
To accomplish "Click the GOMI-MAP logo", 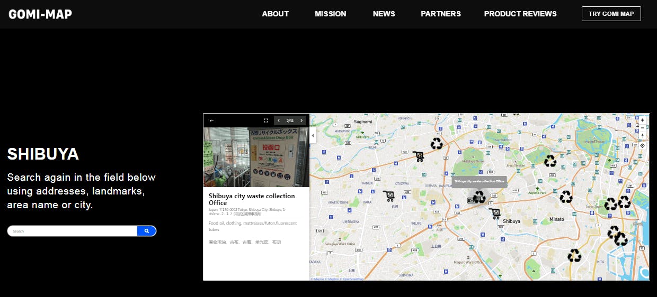I will click(40, 14).
